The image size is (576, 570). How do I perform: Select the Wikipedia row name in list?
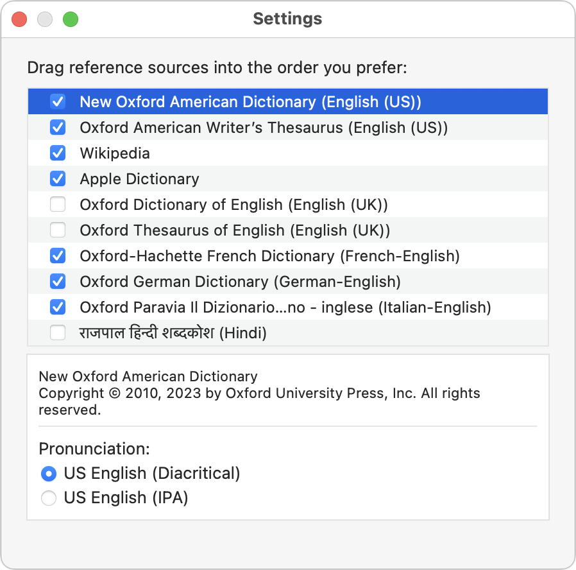coord(115,153)
